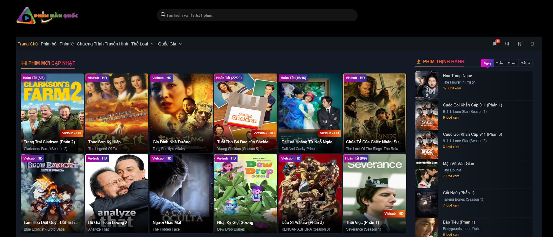Go to Chương Trình Truyền Hình menu
This screenshot has width=553, height=237.
(x=102, y=44)
